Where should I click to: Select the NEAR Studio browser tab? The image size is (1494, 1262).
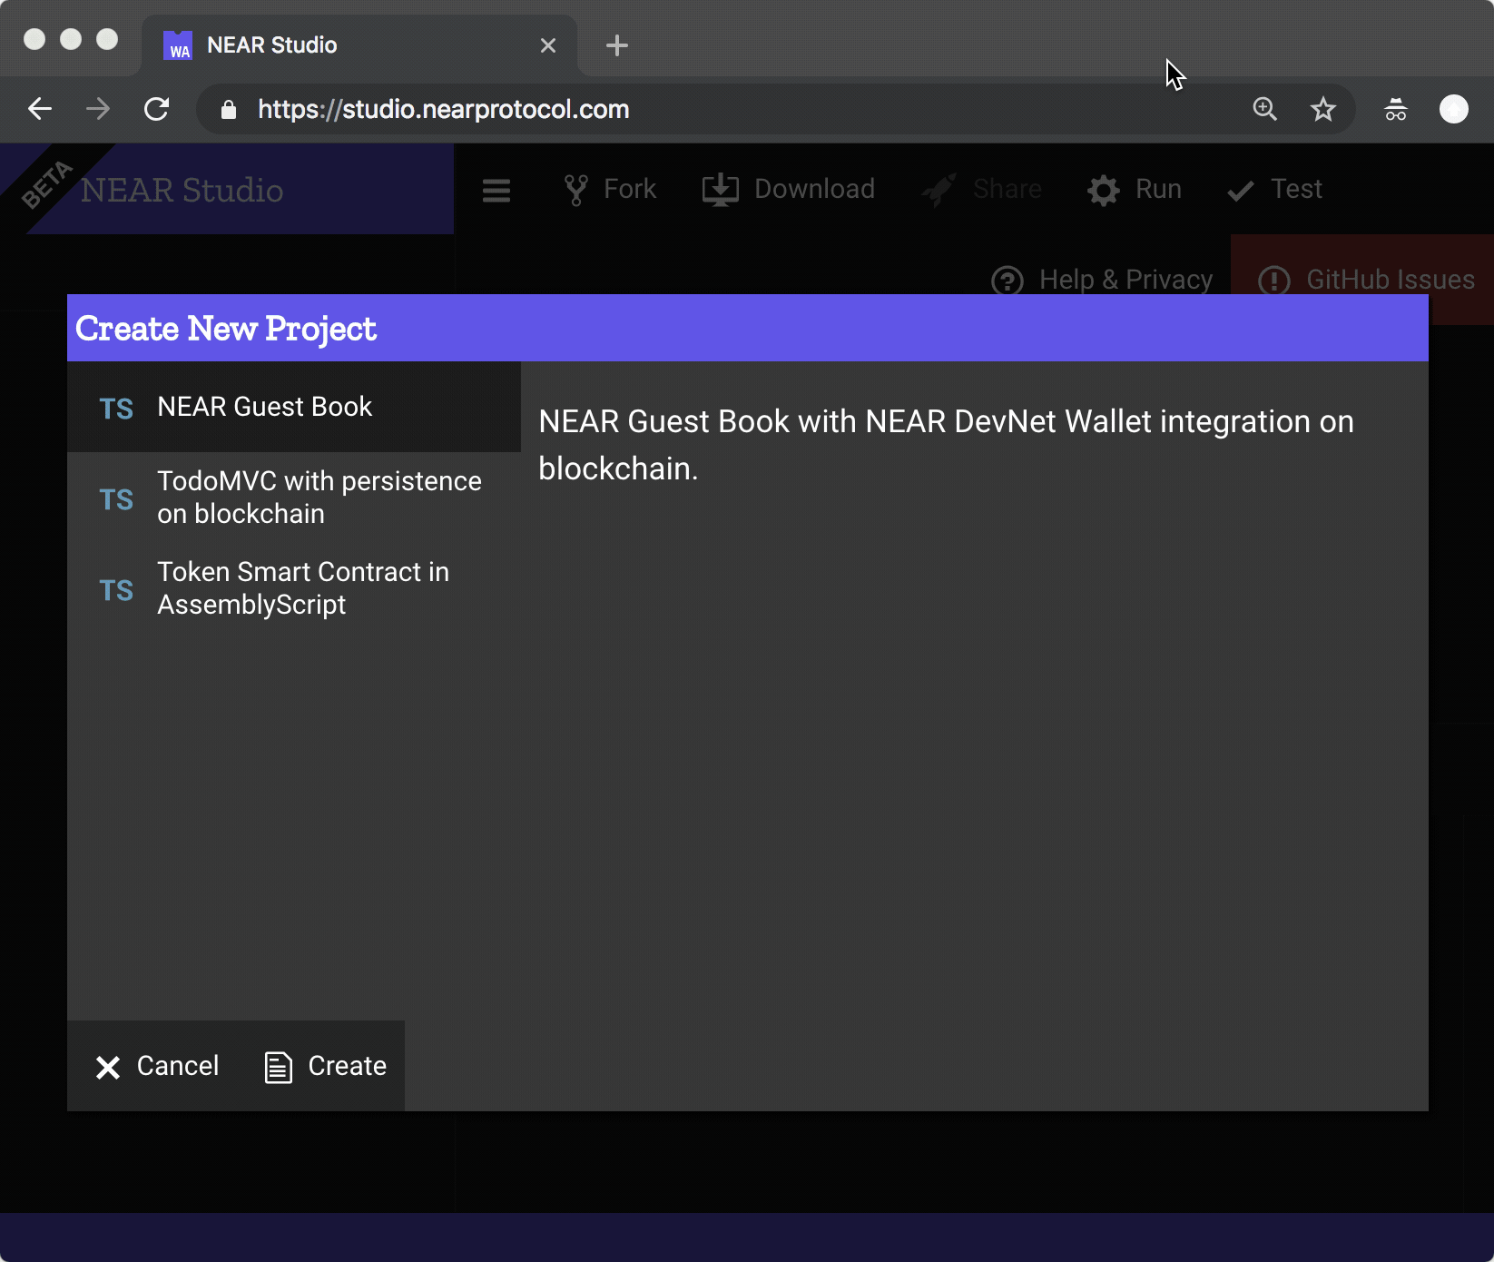tap(359, 45)
